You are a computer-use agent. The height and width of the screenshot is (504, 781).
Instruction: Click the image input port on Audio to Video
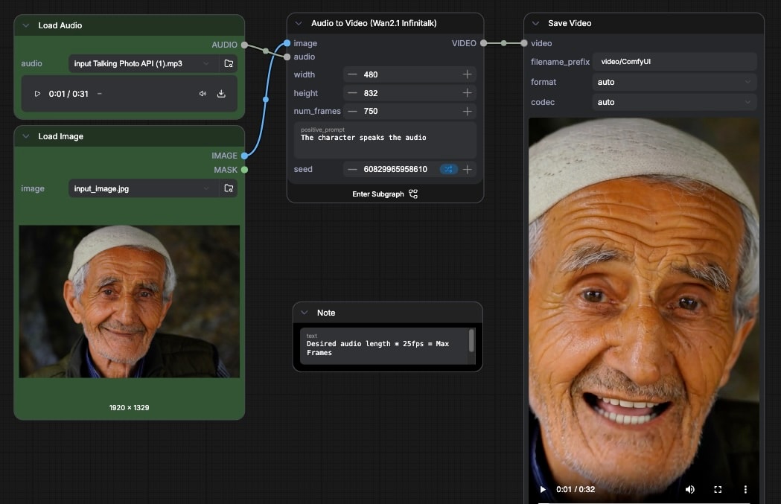pyautogui.click(x=287, y=43)
